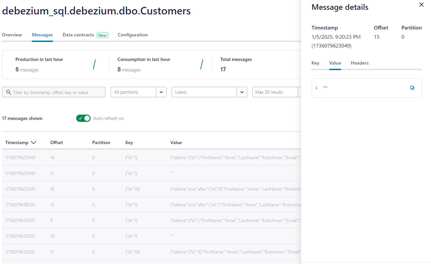Open the Latest offset dropdown
431x264 pixels.
(242, 92)
